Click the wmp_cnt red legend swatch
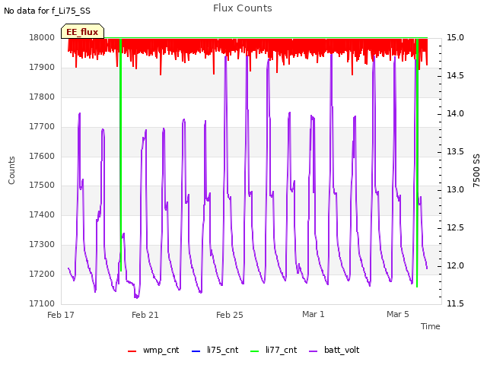 coord(132,351)
